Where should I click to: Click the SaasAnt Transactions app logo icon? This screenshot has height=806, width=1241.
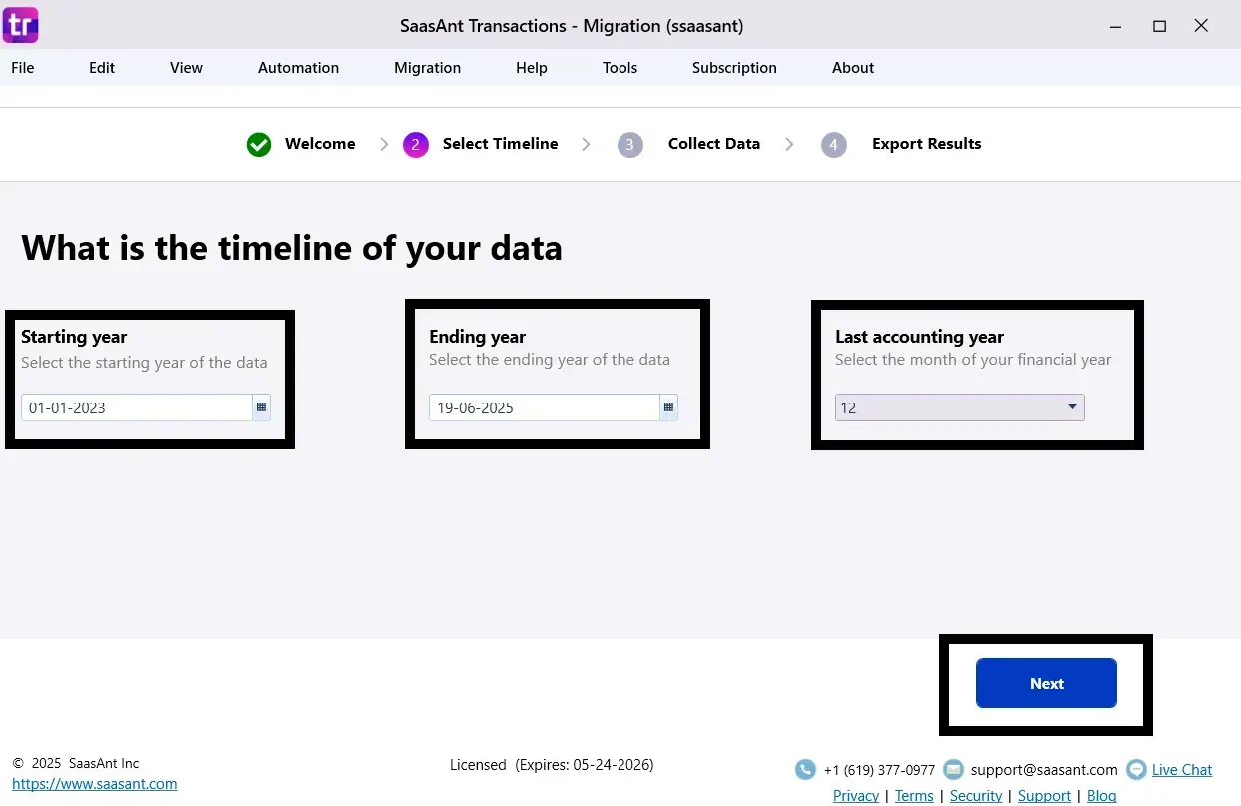pyautogui.click(x=21, y=24)
